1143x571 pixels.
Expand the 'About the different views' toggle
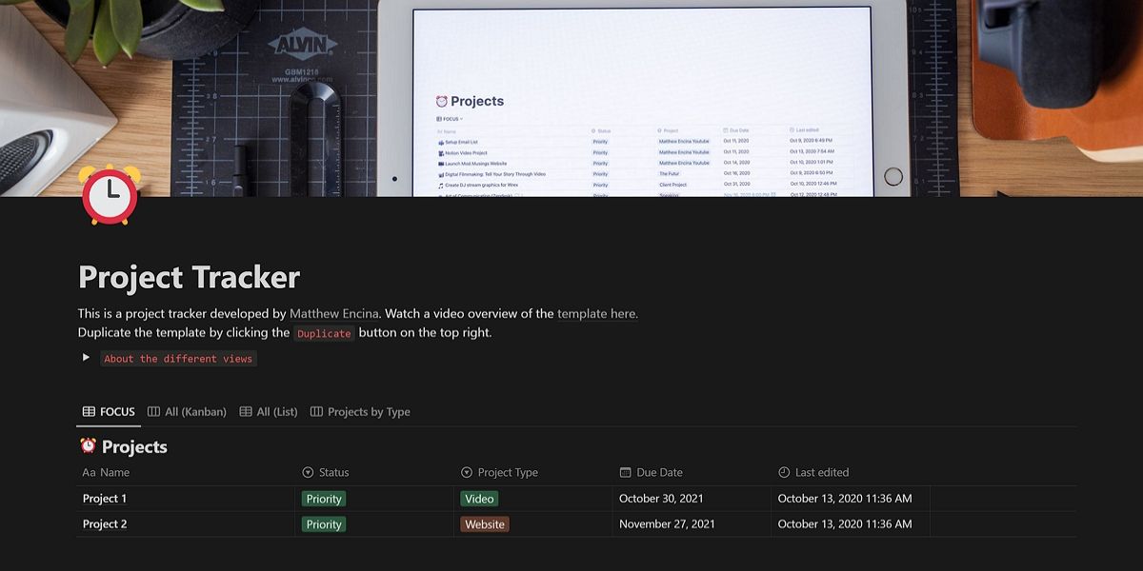tap(85, 358)
